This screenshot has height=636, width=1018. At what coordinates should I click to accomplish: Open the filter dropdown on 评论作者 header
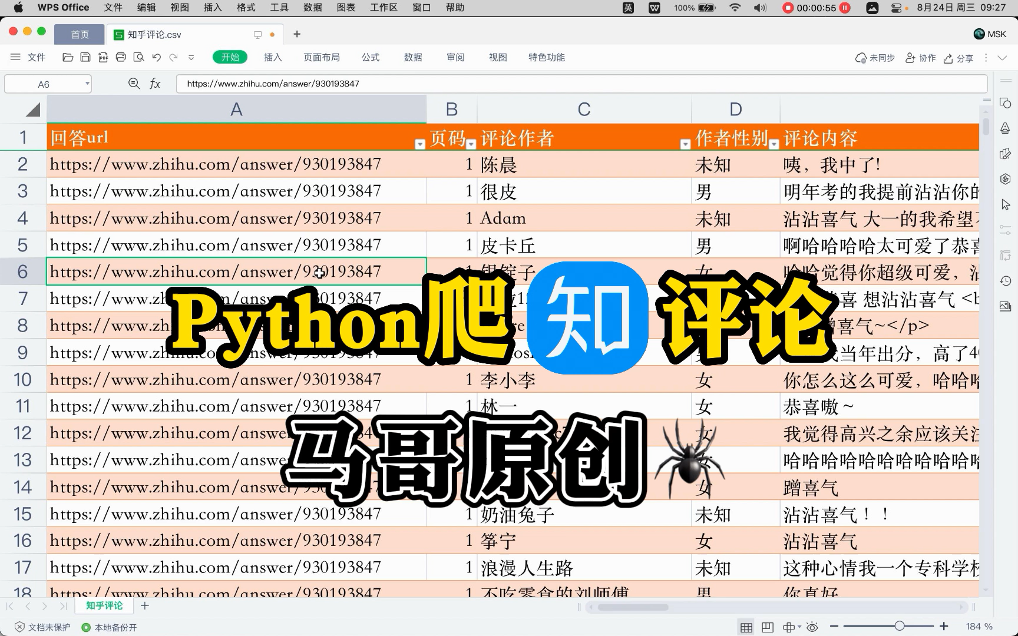point(685,144)
